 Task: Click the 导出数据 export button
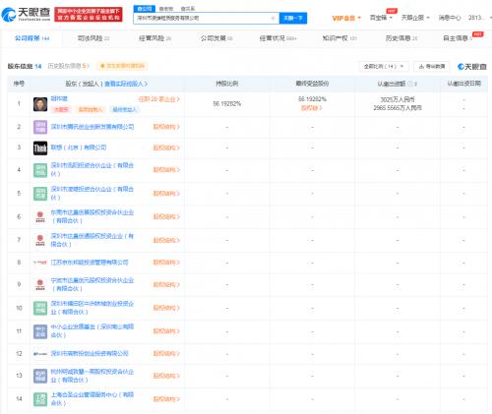tap(432, 67)
